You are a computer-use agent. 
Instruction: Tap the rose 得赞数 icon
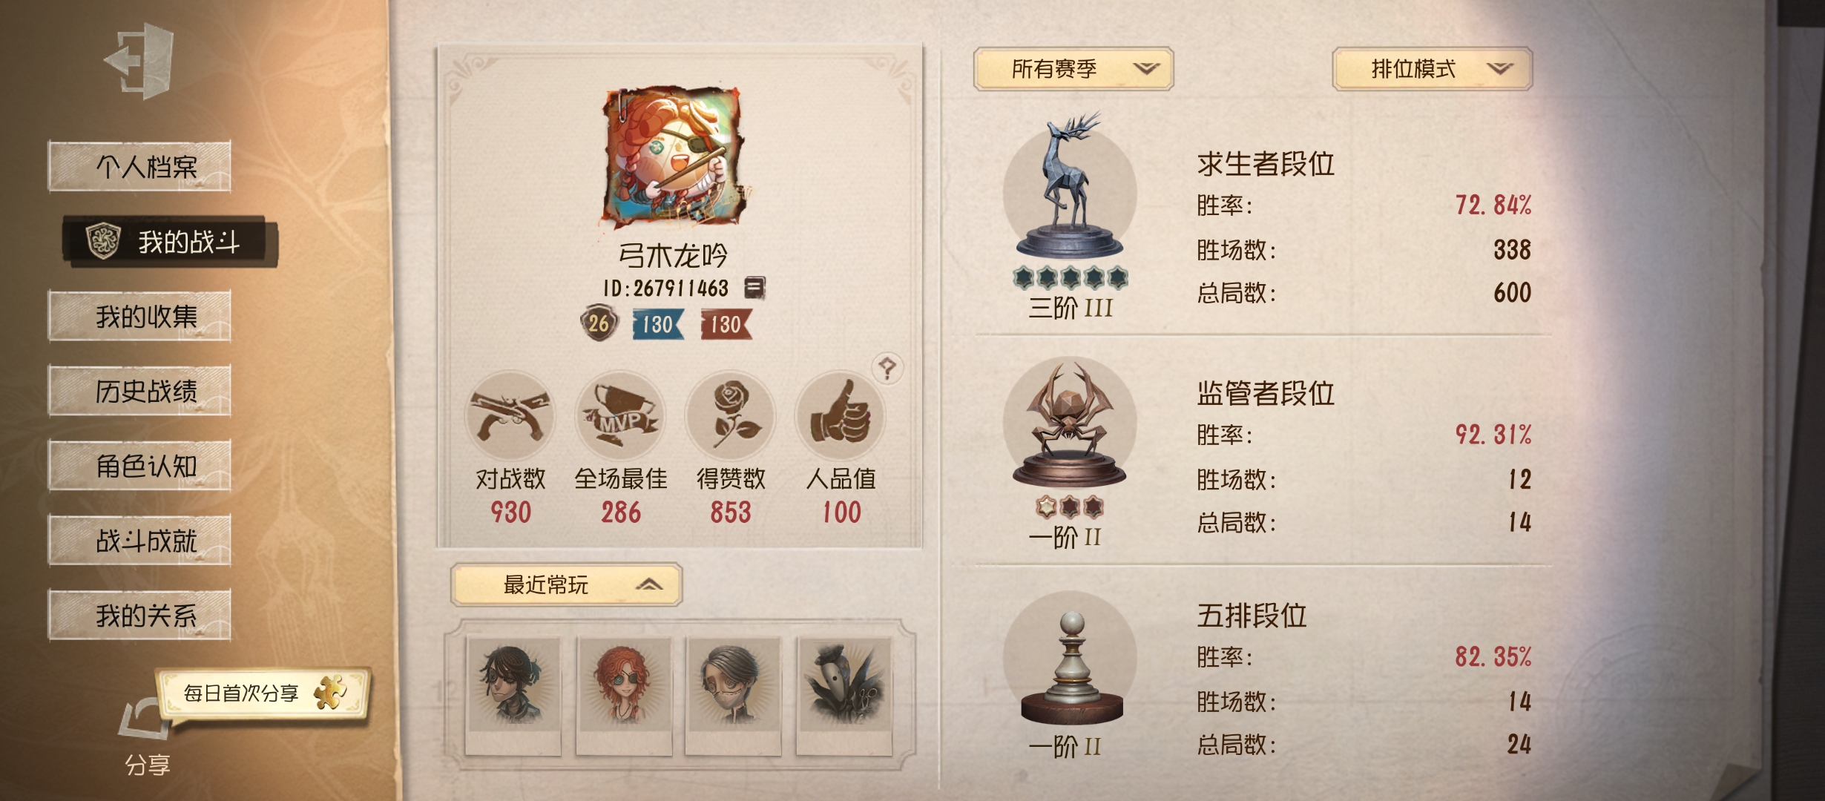click(730, 415)
